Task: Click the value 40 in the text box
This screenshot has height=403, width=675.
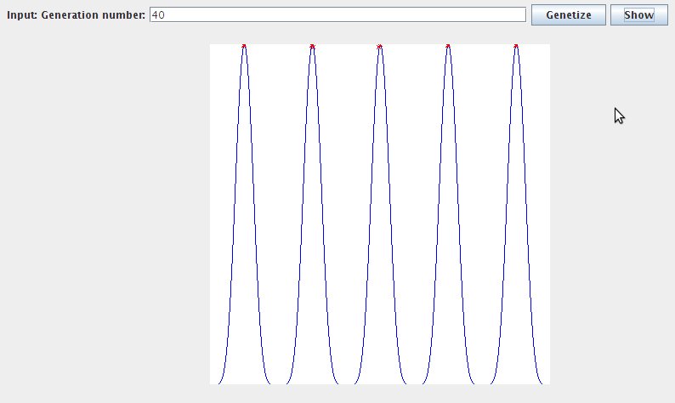Action: coord(157,15)
